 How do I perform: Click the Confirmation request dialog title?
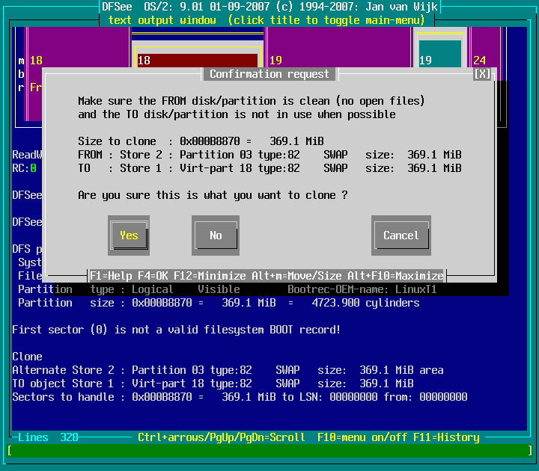[x=269, y=74]
